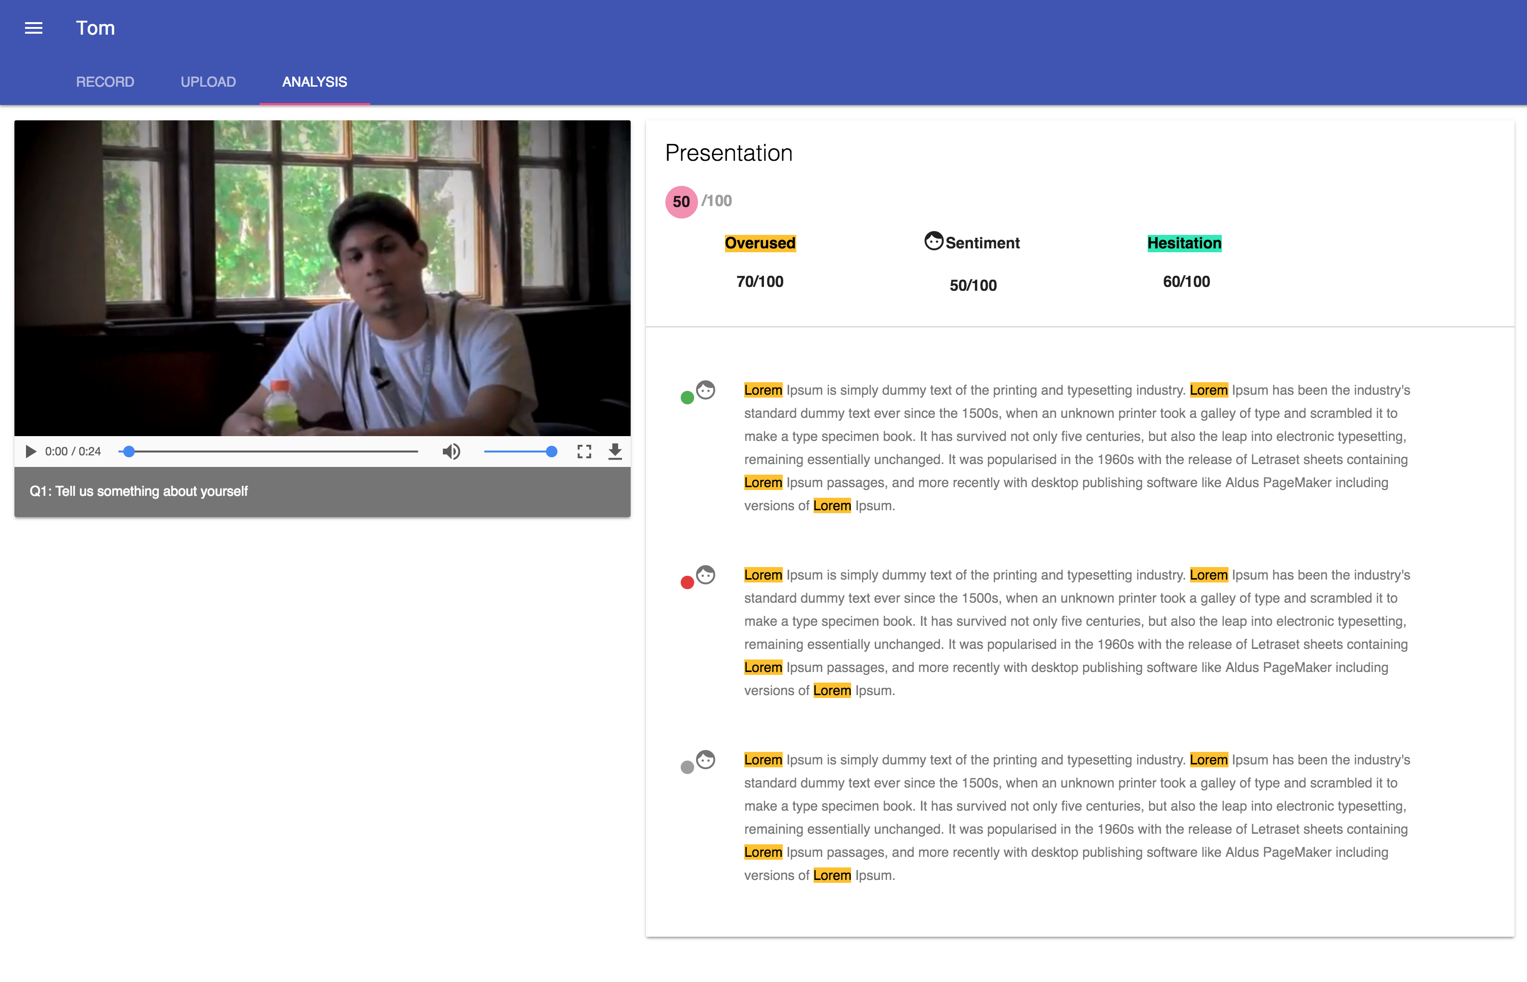Play the interview video
The image size is (1527, 982).
(x=30, y=452)
